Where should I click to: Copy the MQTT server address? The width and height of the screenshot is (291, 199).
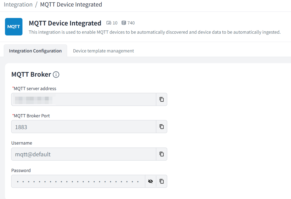pyautogui.click(x=161, y=99)
